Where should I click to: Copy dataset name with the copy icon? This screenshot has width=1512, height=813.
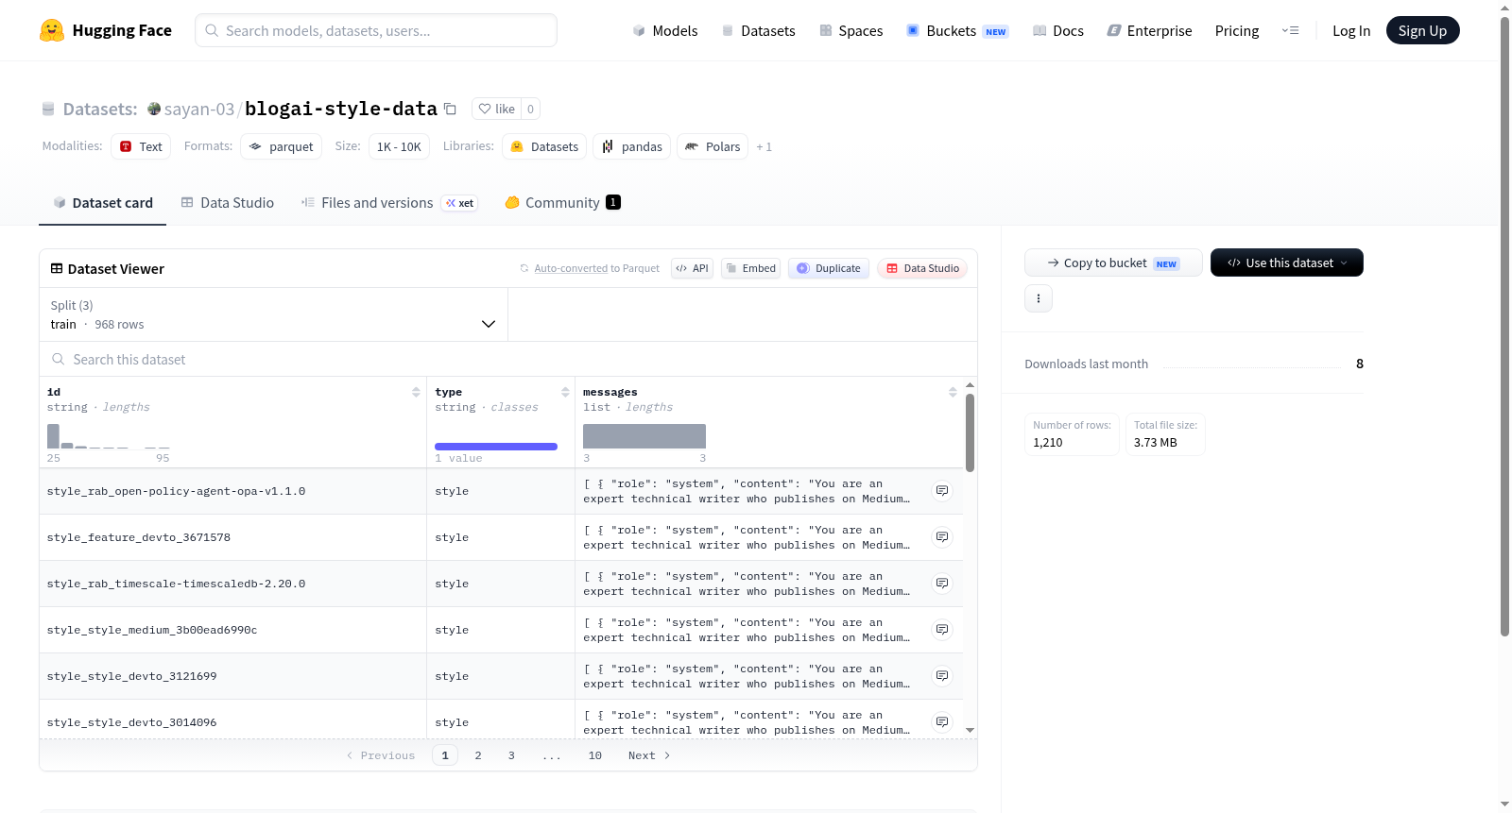click(x=451, y=110)
